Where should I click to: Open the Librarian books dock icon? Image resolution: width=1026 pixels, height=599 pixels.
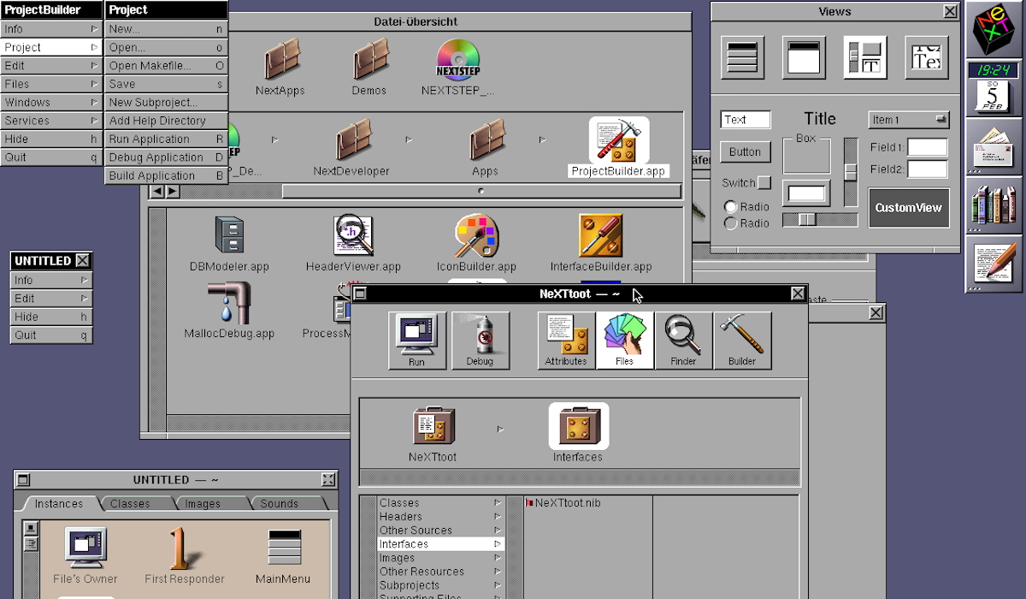pyautogui.click(x=992, y=205)
